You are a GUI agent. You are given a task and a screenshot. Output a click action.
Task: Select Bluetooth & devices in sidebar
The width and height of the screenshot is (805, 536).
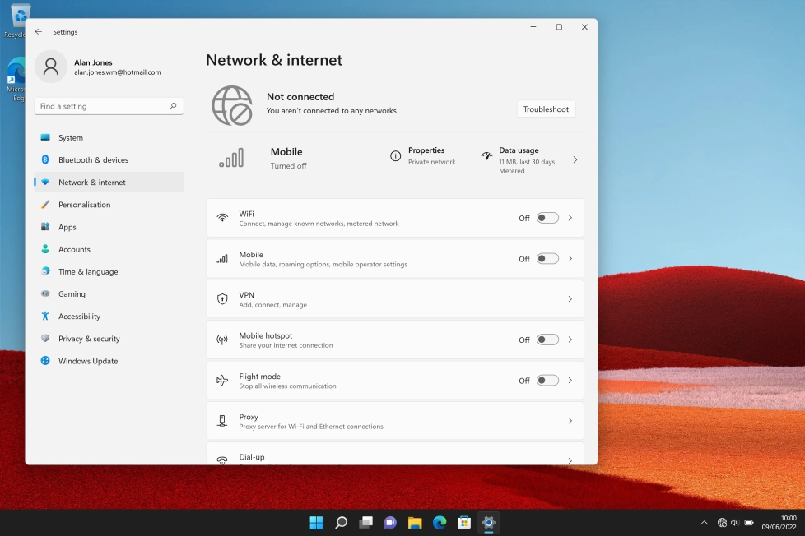point(93,160)
